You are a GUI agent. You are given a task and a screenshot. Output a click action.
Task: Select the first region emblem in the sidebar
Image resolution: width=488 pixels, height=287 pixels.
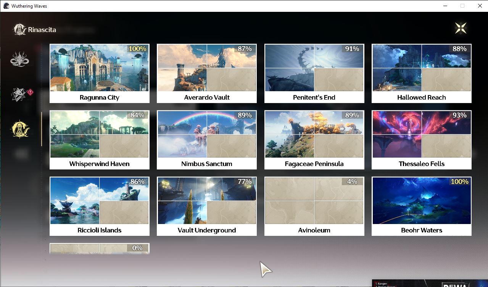click(20, 60)
